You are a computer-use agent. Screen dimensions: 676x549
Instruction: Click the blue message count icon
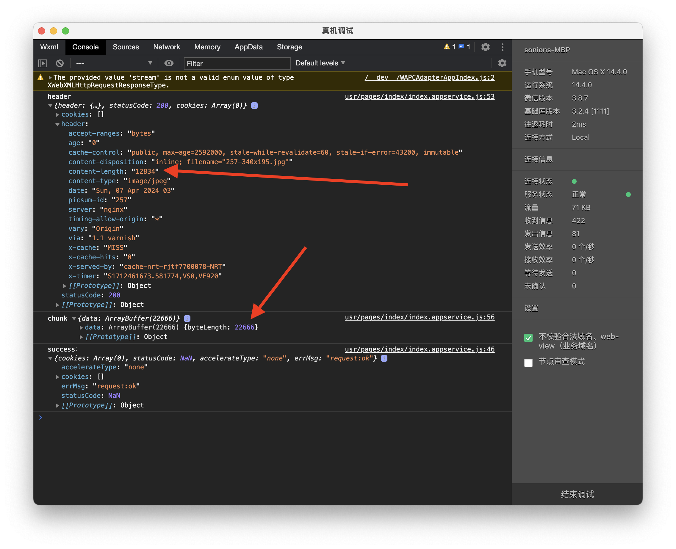pos(461,47)
